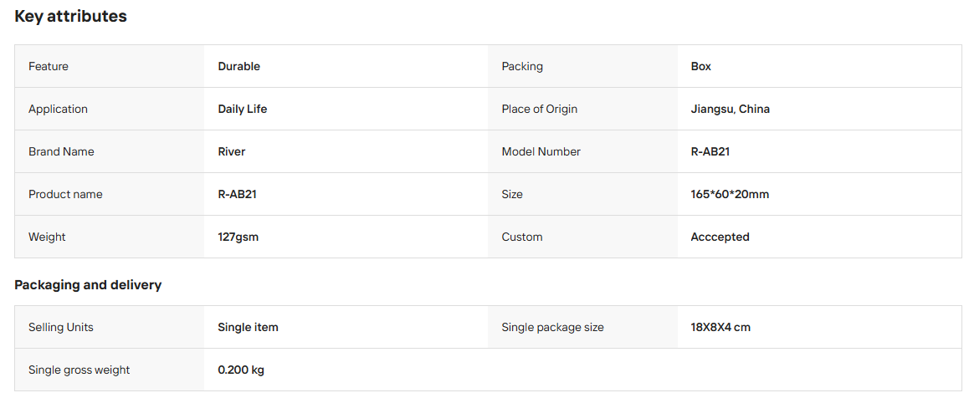Click the Packaging and delivery heading
This screenshot has width=969, height=398.
pyautogui.click(x=88, y=285)
